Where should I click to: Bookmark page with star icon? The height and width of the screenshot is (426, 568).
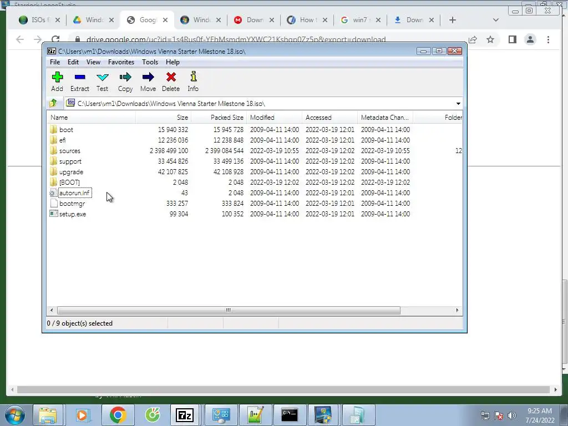(490, 39)
